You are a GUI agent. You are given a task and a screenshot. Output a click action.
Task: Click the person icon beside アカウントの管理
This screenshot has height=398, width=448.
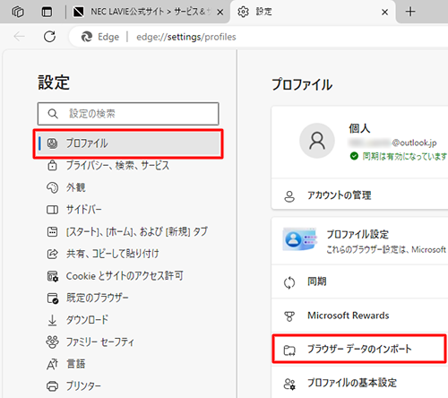pos(289,196)
